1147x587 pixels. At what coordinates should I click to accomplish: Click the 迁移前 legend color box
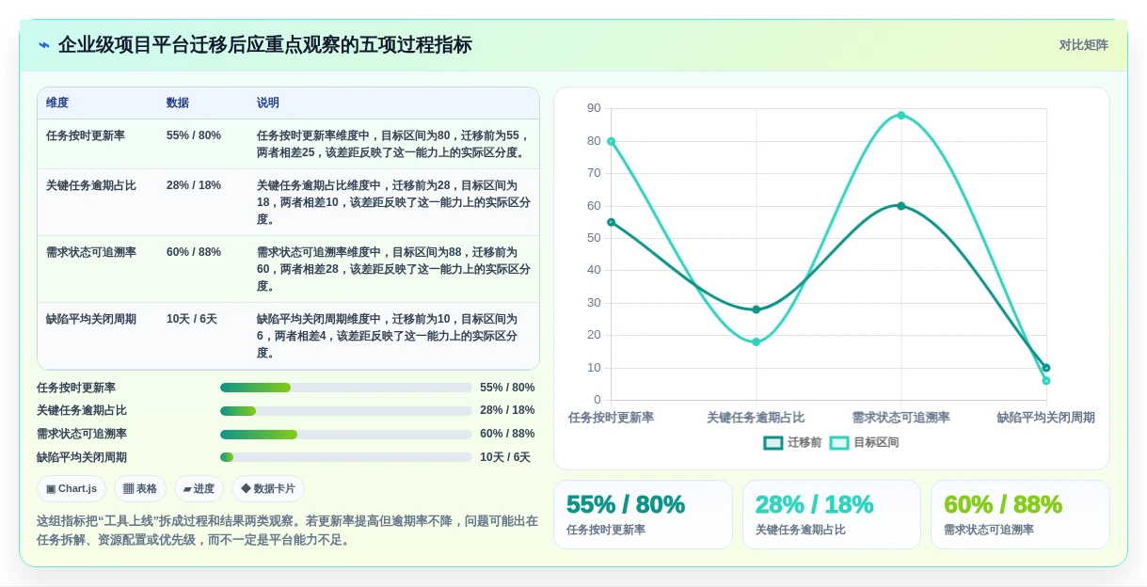click(x=773, y=443)
